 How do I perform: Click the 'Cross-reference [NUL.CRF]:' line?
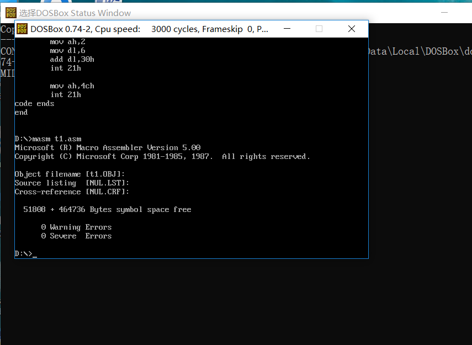click(x=72, y=192)
